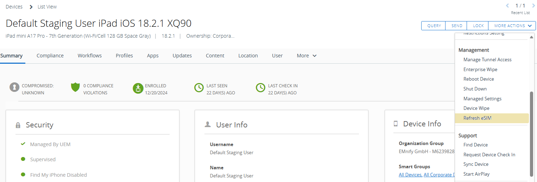Screen dimensions: 537x182
Task: Click the User Info person icon
Action: 208,125
